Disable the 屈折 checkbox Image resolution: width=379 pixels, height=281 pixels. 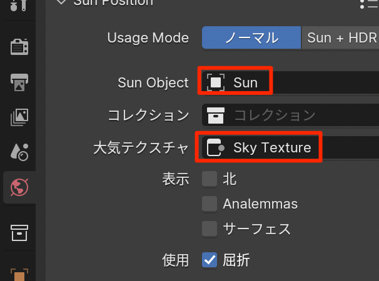[x=210, y=260]
